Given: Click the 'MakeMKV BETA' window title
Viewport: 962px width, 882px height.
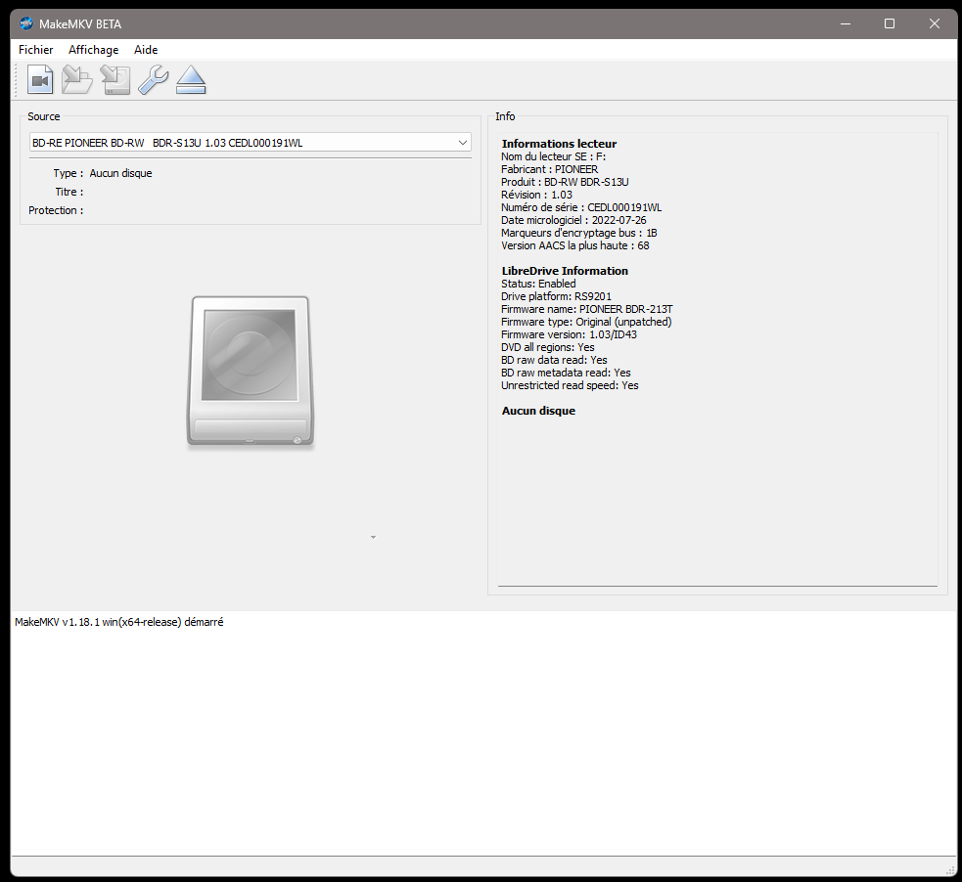Looking at the screenshot, I should coord(80,23).
